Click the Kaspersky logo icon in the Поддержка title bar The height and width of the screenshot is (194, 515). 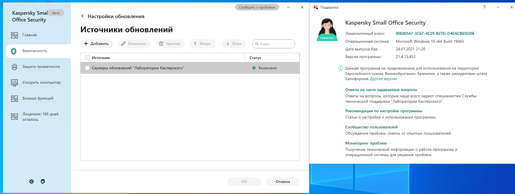pyautogui.click(x=316, y=7)
